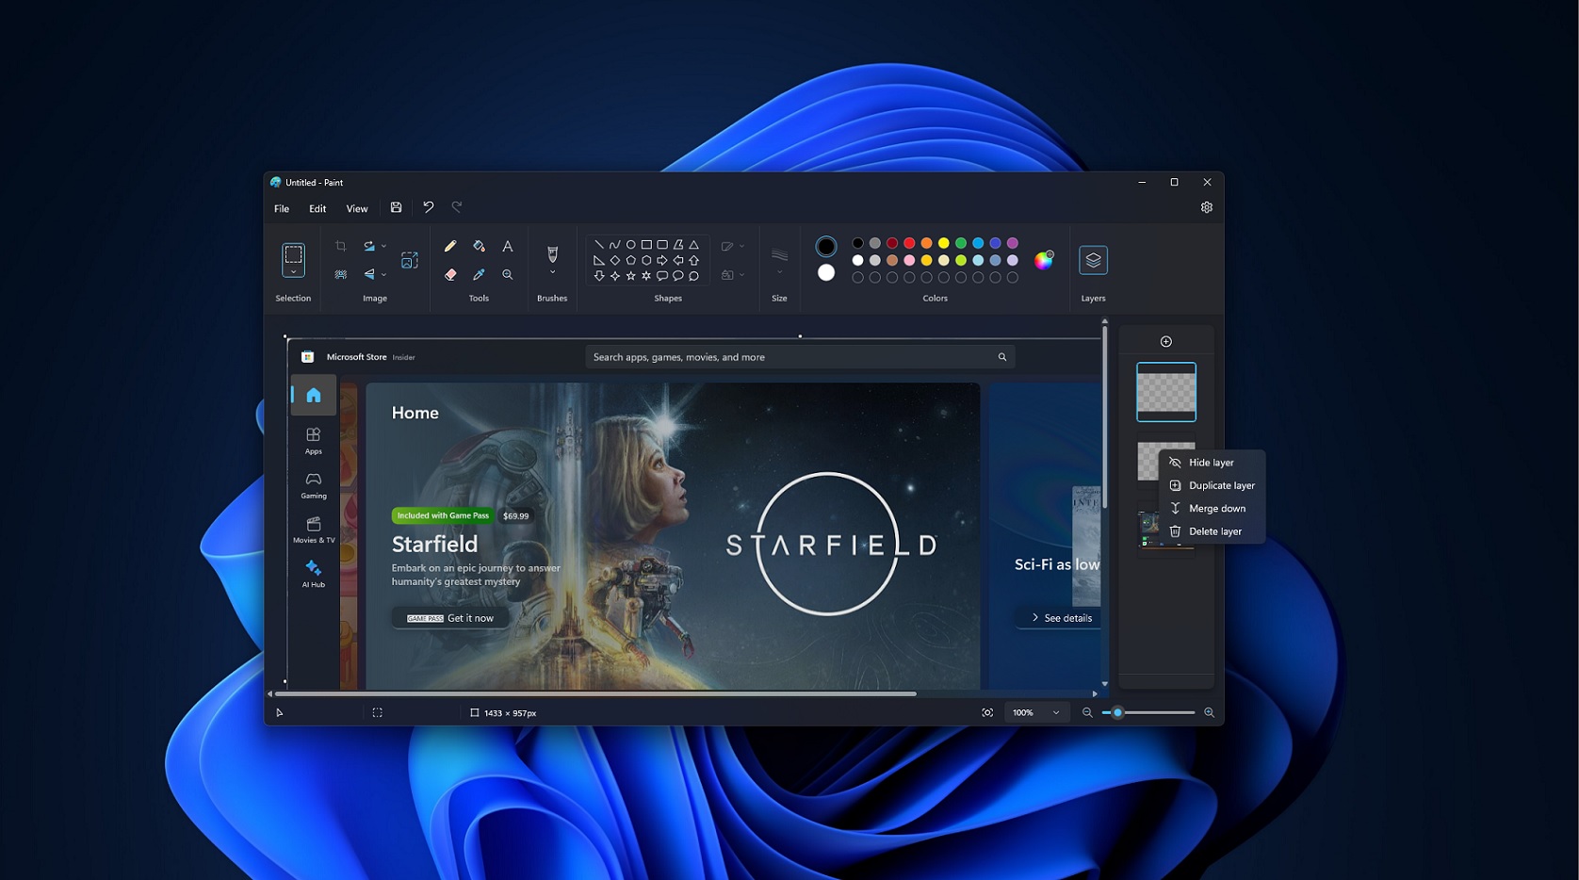Add a new layer with the plus button
The height and width of the screenshot is (880, 1579).
[x=1166, y=341]
